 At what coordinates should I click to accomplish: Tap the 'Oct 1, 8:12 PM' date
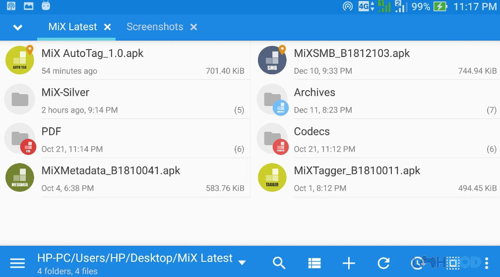pyautogui.click(x=320, y=188)
